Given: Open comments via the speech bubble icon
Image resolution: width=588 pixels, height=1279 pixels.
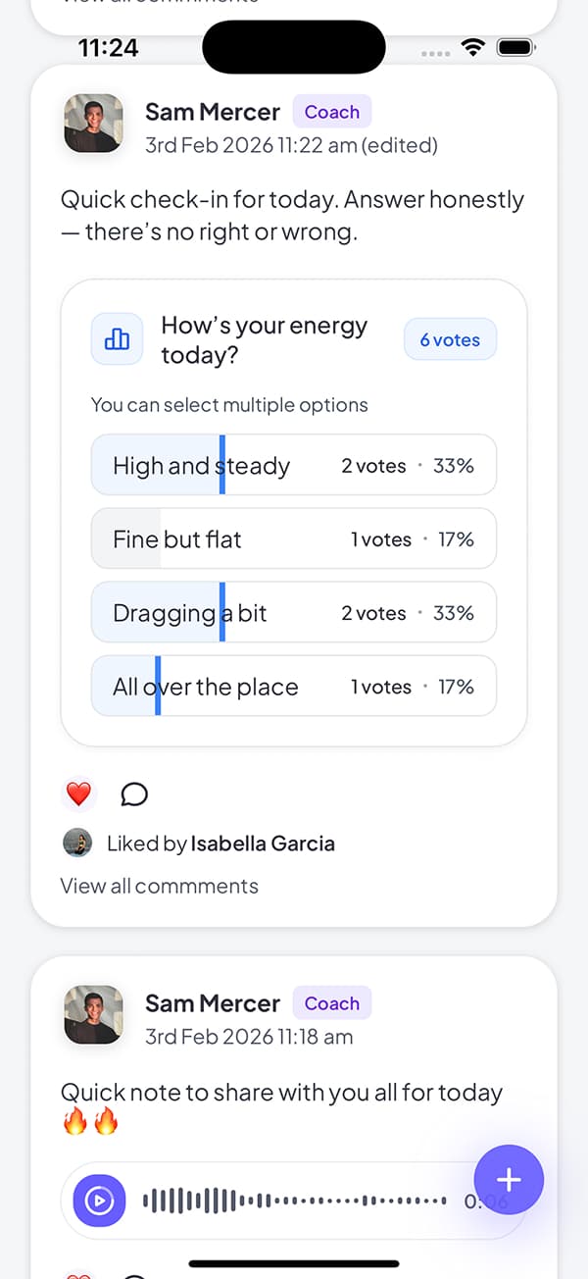Looking at the screenshot, I should point(134,793).
